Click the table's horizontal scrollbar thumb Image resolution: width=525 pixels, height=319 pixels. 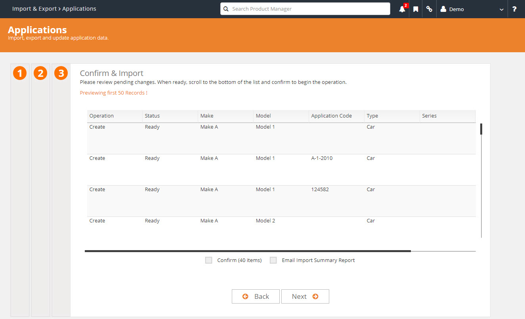pyautogui.click(x=248, y=251)
